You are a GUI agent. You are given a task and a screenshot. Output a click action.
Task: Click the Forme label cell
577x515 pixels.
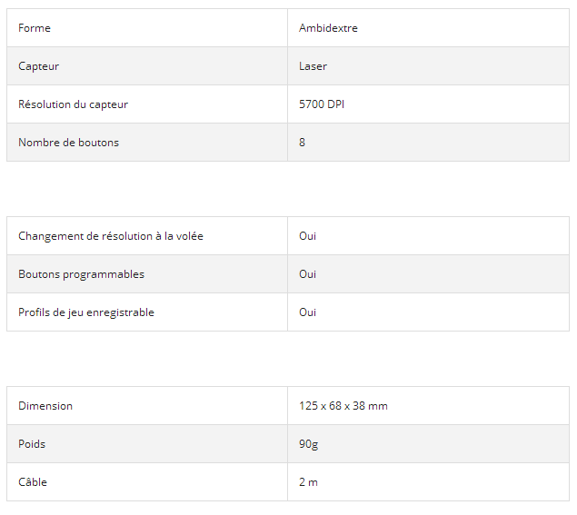pyautogui.click(x=35, y=28)
